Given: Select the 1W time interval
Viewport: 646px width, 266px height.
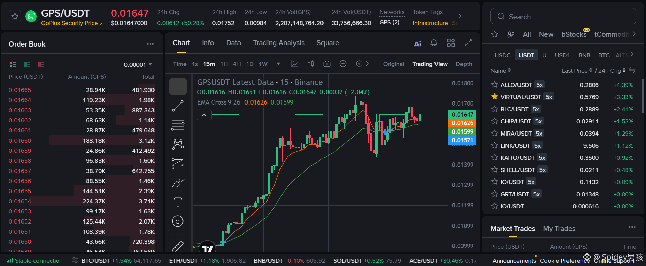Looking at the screenshot, I should pos(263,64).
